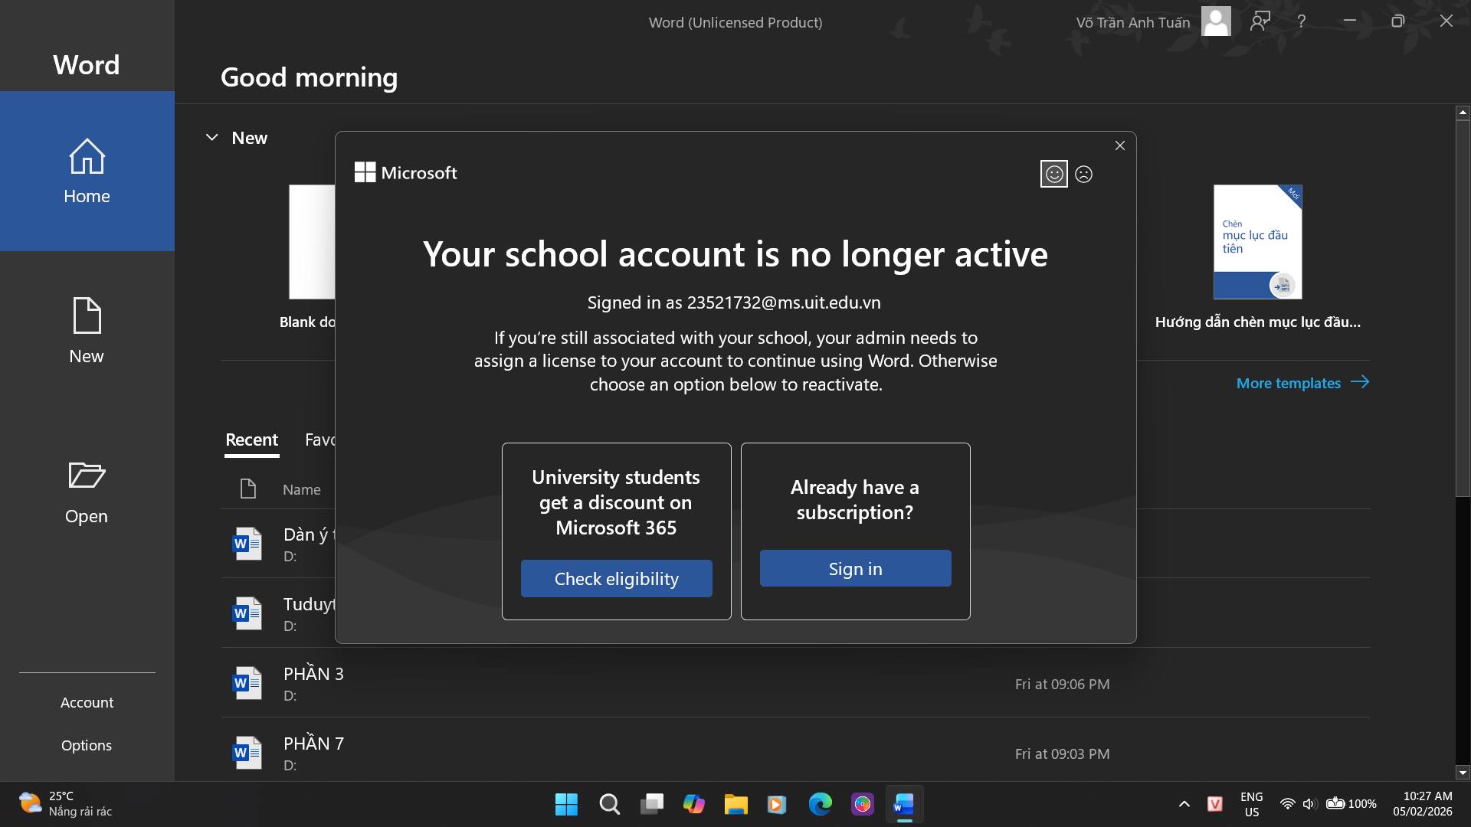Click scrollbar down arrow in document list
The image size is (1471, 827).
coord(1463,773)
